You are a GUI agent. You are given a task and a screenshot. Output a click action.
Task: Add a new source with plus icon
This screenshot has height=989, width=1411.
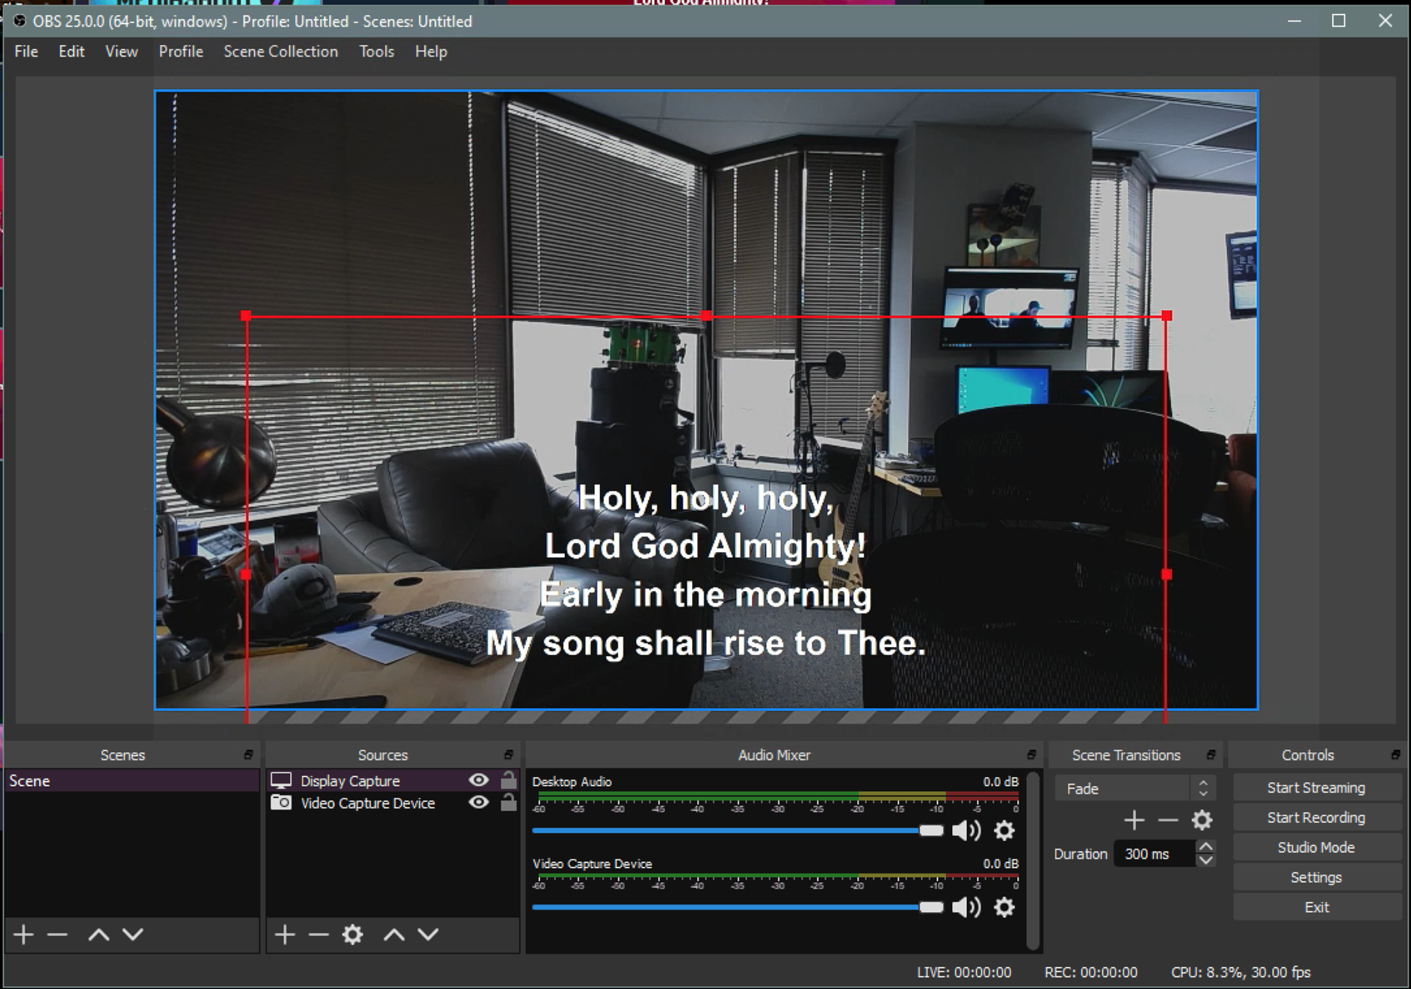coord(284,934)
